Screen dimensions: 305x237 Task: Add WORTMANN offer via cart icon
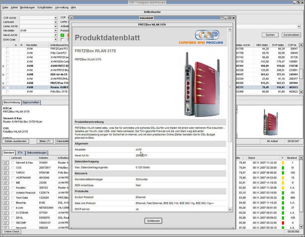coord(6,178)
